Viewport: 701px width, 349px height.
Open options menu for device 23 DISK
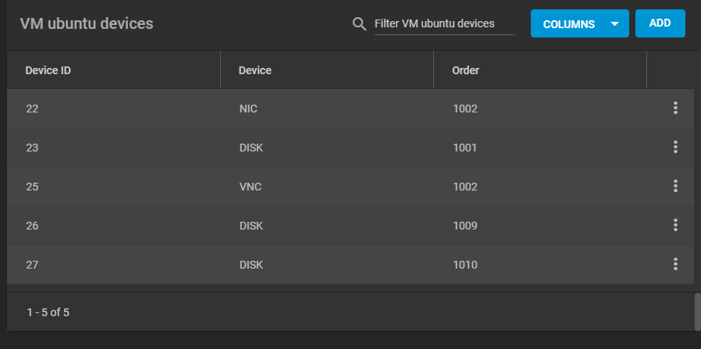(675, 147)
